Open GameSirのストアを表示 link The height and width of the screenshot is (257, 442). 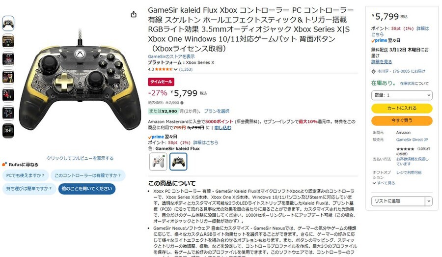pos(171,57)
